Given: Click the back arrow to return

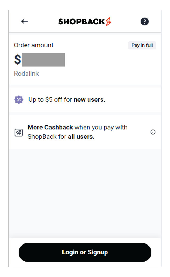Looking at the screenshot, I should pos(25,21).
